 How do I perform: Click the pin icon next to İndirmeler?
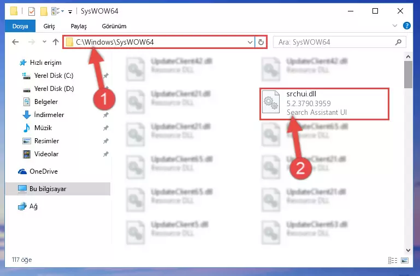point(106,115)
